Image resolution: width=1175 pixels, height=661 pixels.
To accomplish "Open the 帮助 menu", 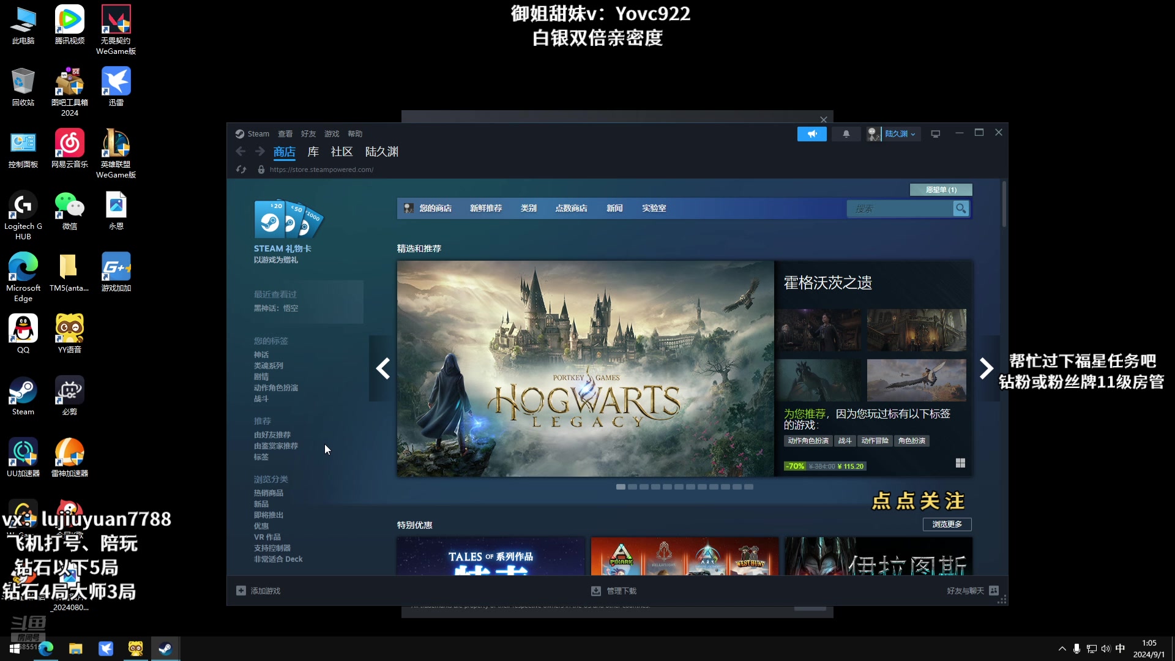I will click(355, 134).
